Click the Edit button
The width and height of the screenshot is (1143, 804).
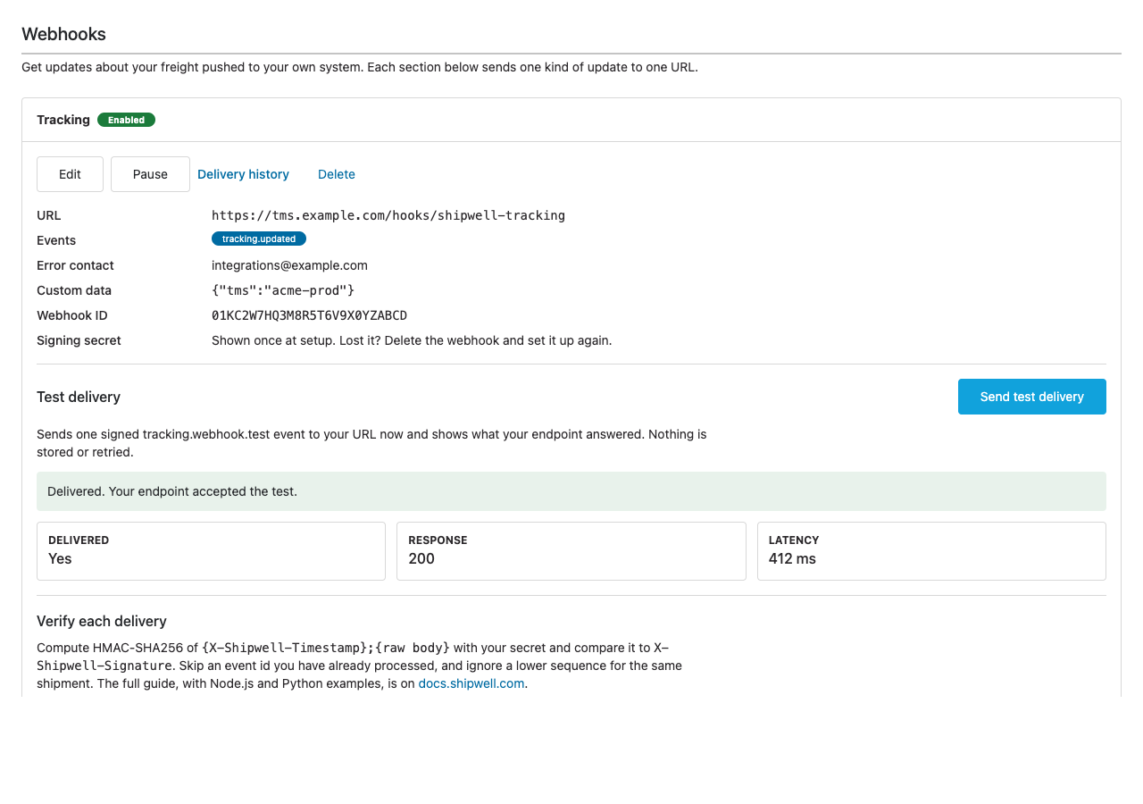[70, 174]
